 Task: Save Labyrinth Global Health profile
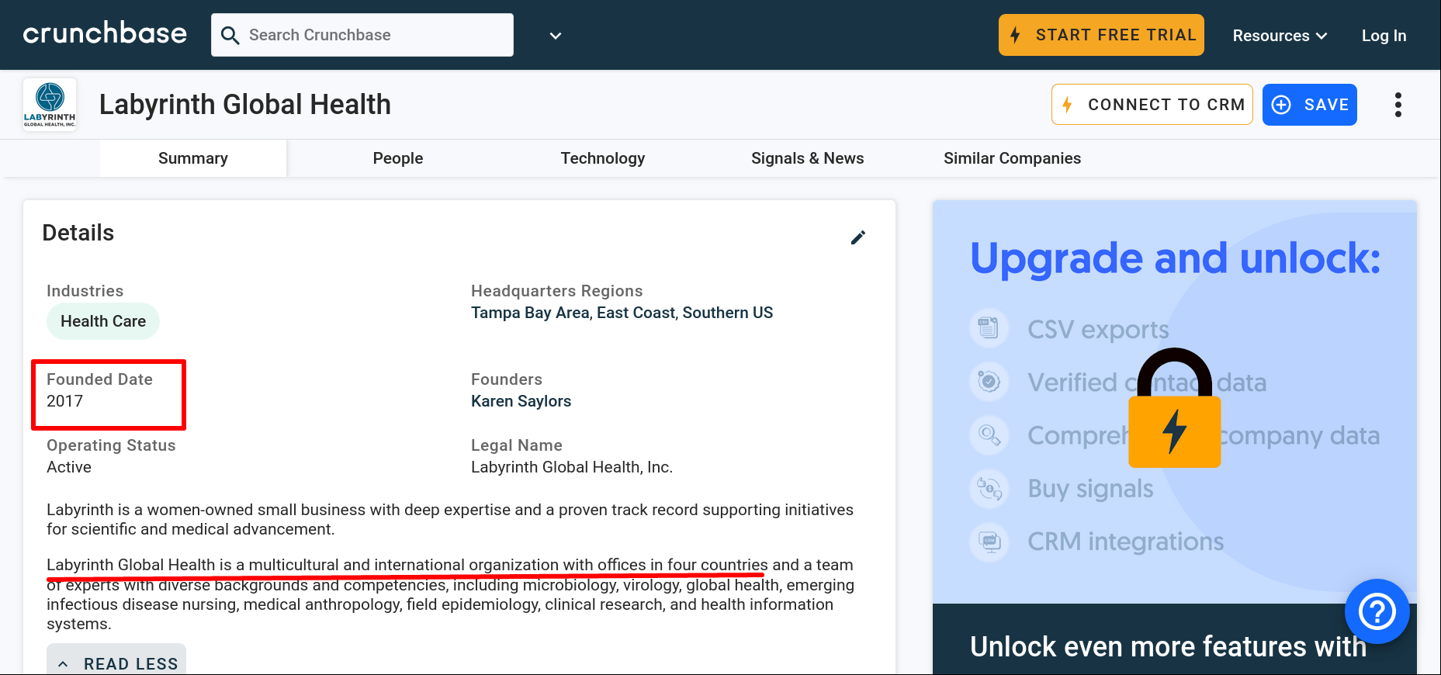pyautogui.click(x=1310, y=105)
